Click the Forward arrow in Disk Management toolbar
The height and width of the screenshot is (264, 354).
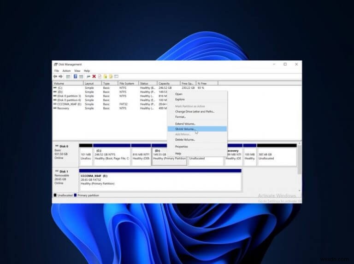click(60, 77)
